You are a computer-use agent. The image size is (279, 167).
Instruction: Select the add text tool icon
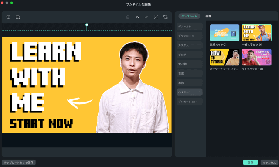pos(8,17)
